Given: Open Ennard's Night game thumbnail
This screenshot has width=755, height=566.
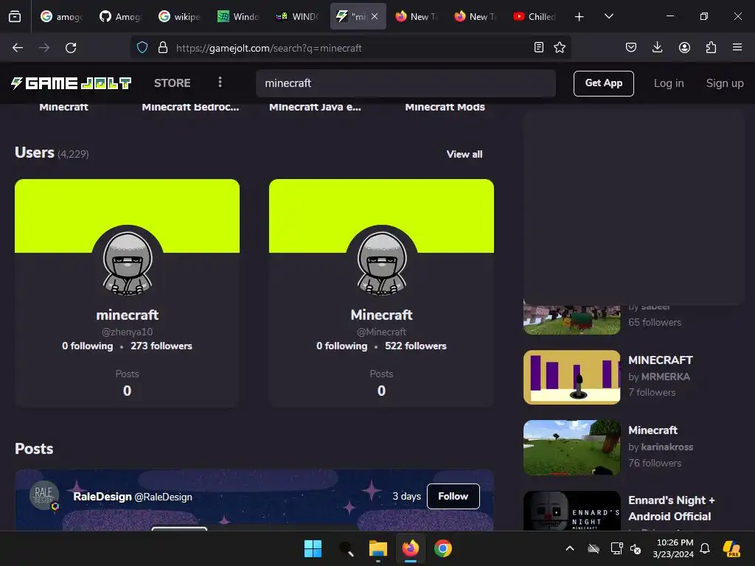Looking at the screenshot, I should 571,511.
